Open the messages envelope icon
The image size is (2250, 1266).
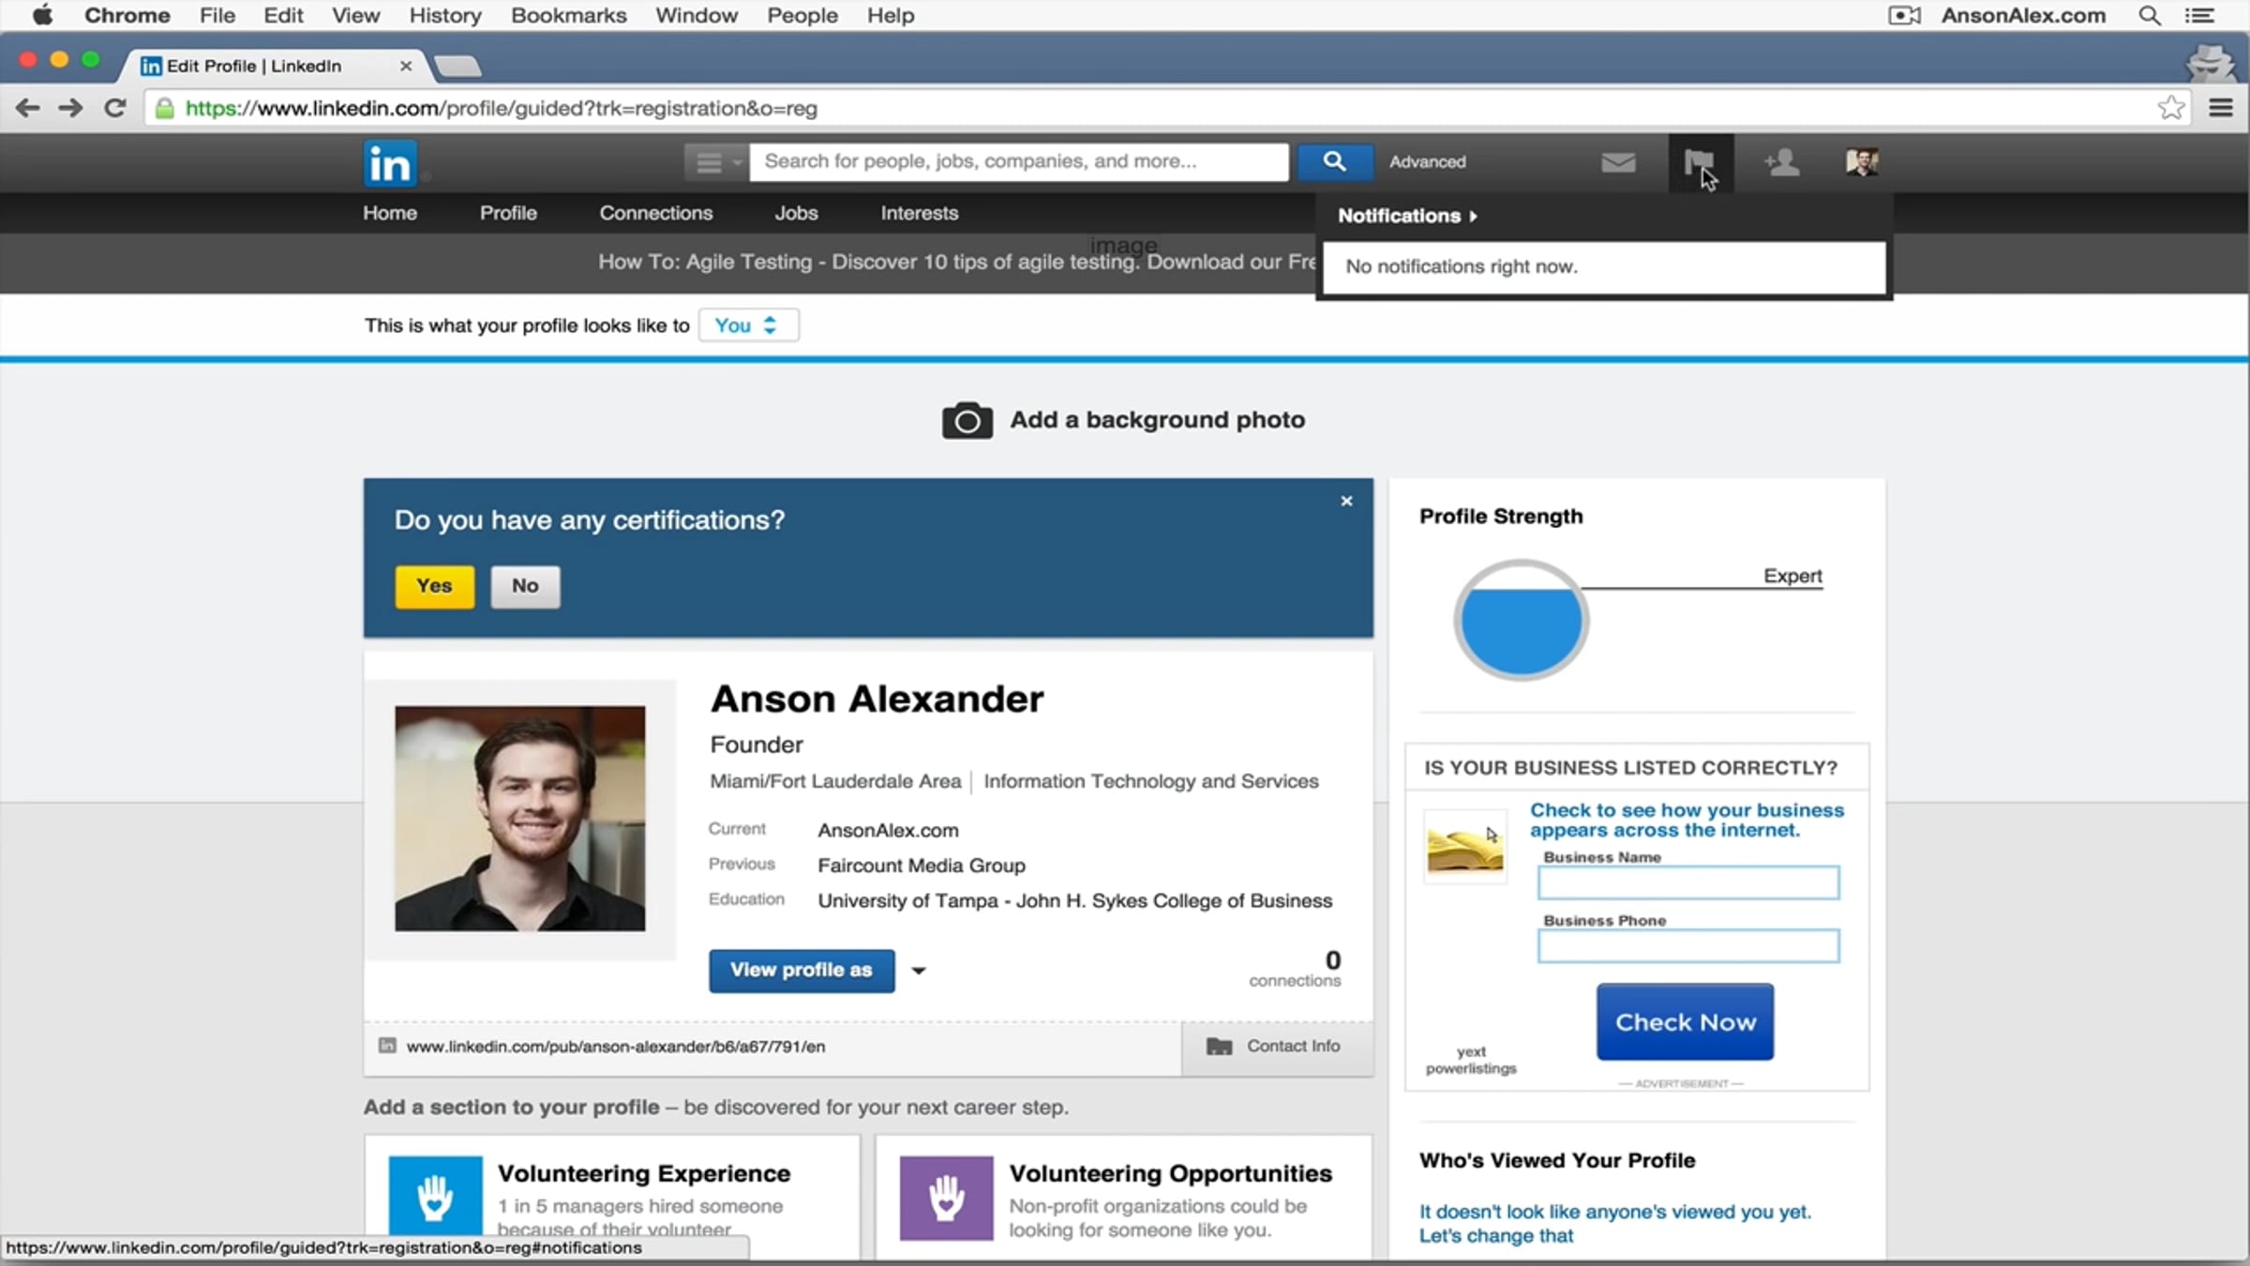pos(1618,162)
